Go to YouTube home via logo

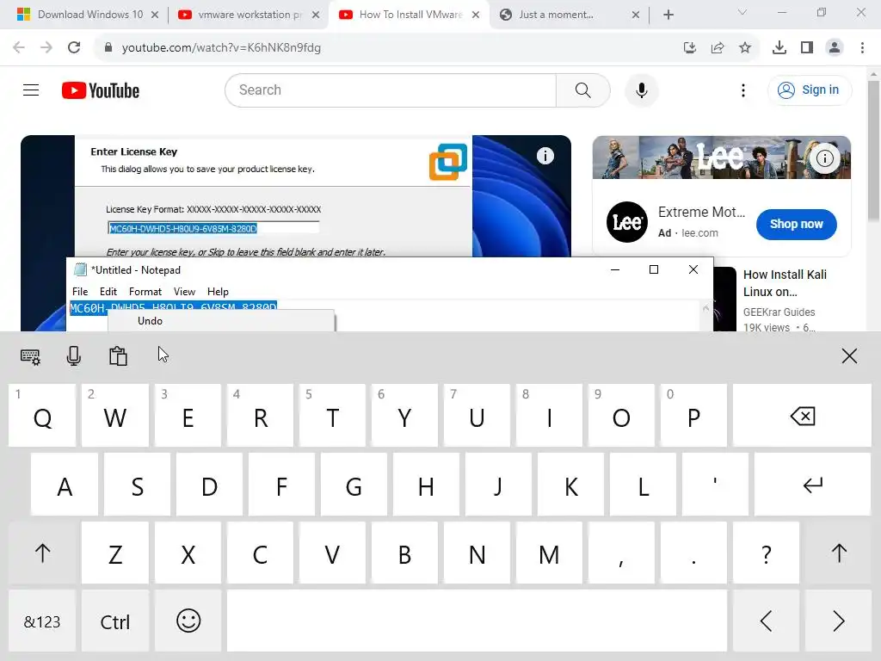[101, 90]
